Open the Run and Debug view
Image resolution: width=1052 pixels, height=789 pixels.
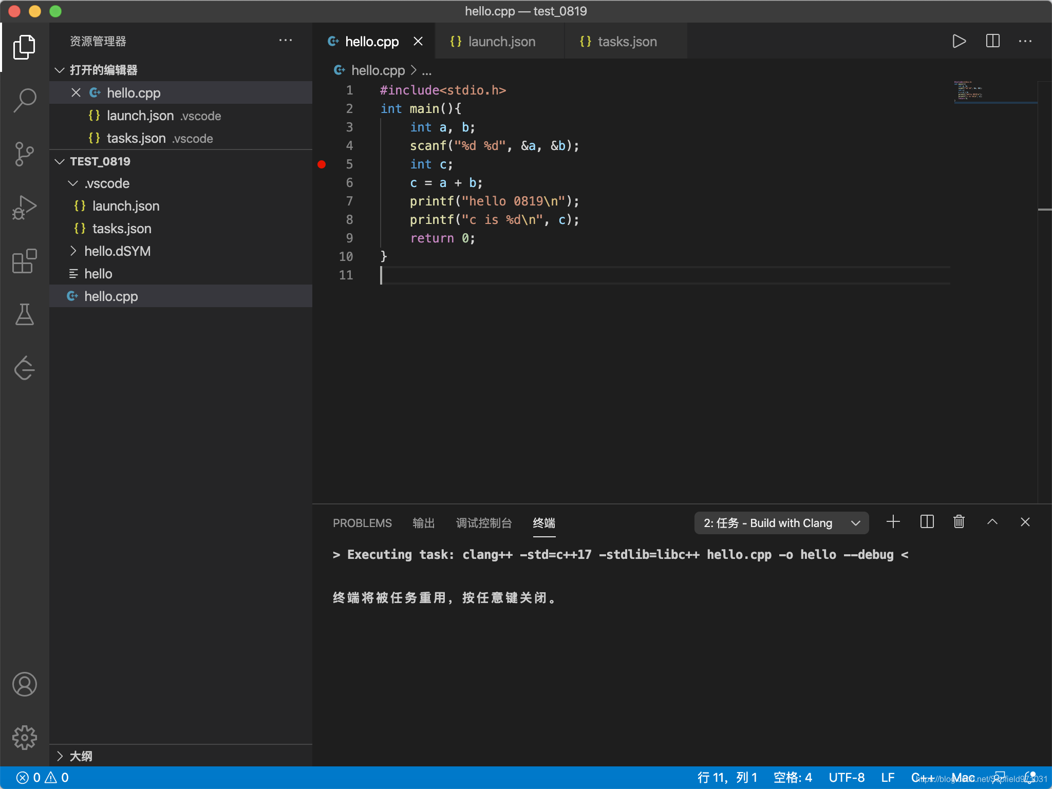24,208
